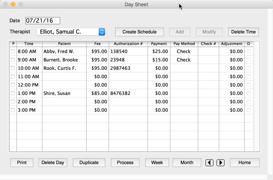Duplicate the current day schedule
This screenshot has height=180, width=273.
(x=89, y=162)
